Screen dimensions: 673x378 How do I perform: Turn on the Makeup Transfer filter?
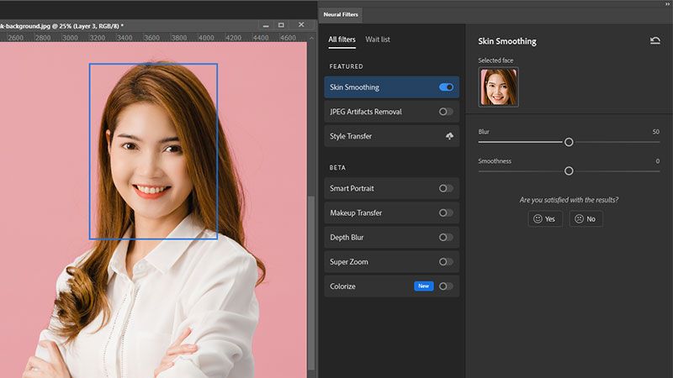pyautogui.click(x=446, y=213)
